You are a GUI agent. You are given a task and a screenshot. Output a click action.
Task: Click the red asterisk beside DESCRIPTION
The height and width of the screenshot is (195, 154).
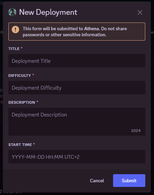[37, 102]
